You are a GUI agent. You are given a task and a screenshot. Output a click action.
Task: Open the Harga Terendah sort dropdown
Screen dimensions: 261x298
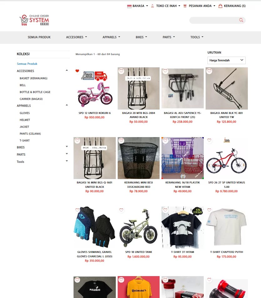227,60
